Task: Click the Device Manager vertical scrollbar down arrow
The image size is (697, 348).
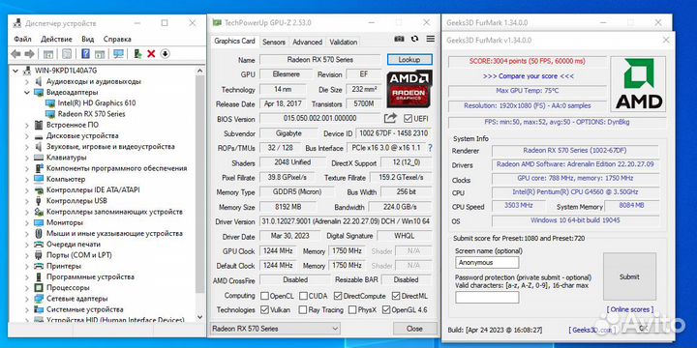Action: (x=200, y=317)
